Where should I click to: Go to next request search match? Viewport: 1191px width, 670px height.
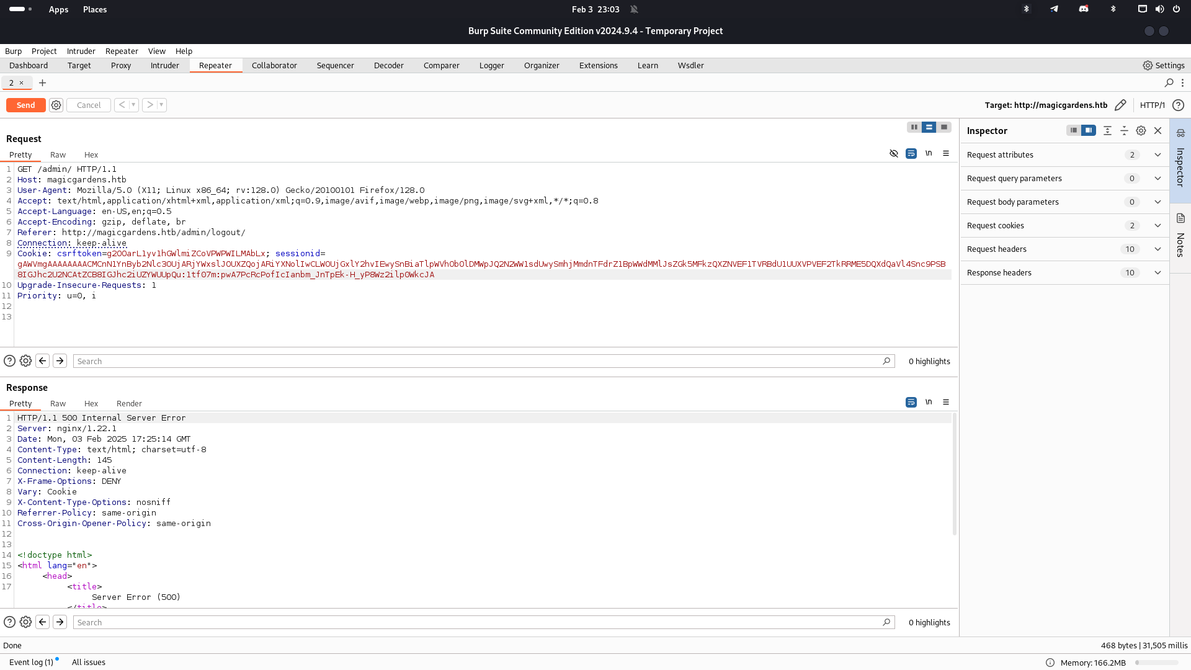click(x=60, y=361)
